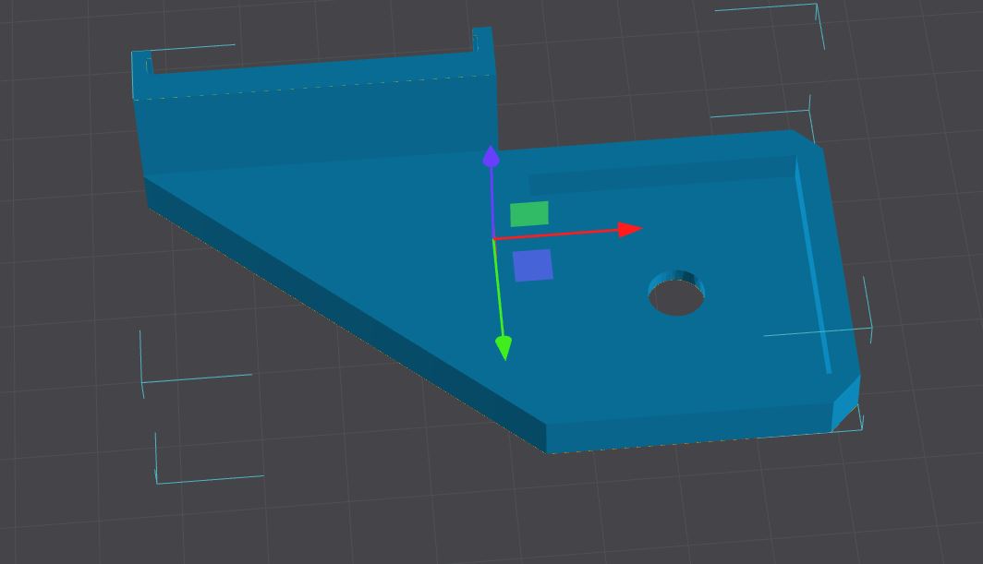This screenshot has height=564, width=983.
Task: Click the gizmo origin where axes meet
Action: 494,239
